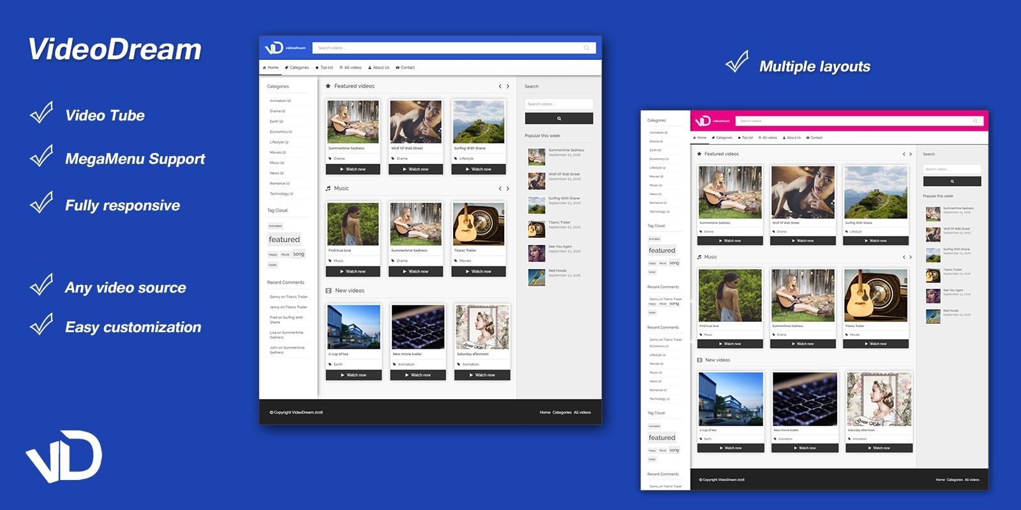Viewport: 1021px width, 510px height.
Task: Open Titanic Trailer guitar thumbnail in blue-header Music row
Action: 479,224
